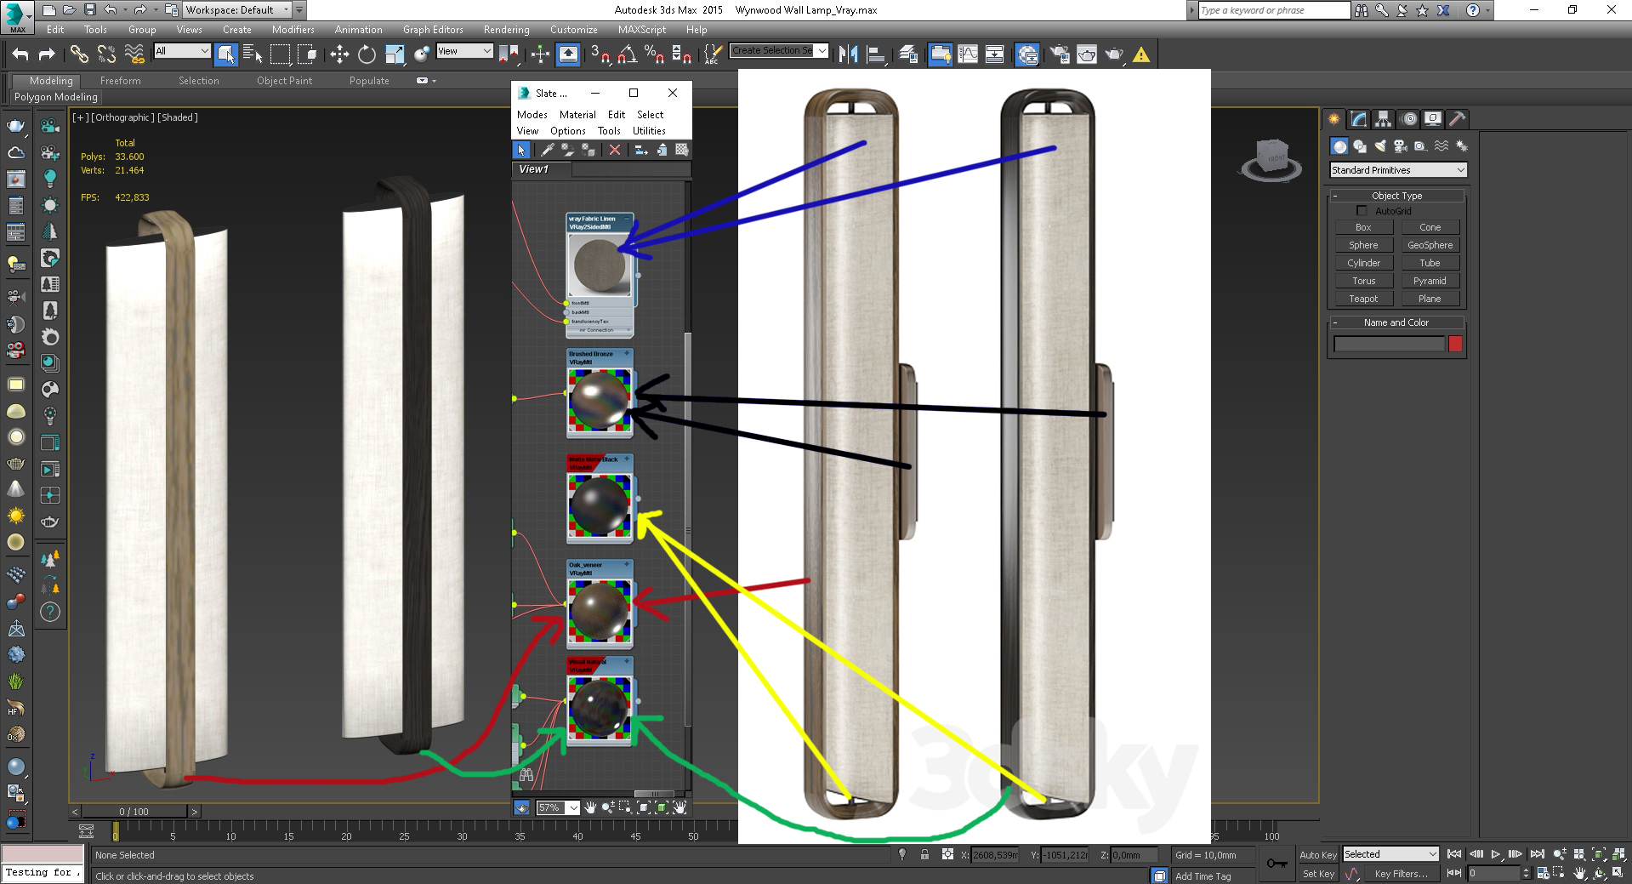Delete selected node in Slate editor
Screen dimensions: 1632x884
point(615,150)
